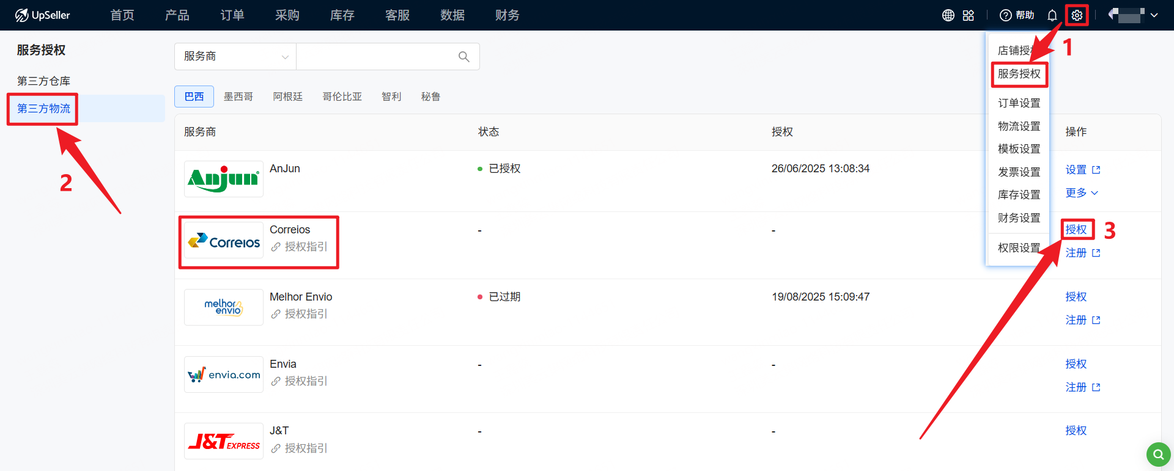Open the 订单 top navigation menu
Screen dimensions: 1174x471
click(232, 15)
